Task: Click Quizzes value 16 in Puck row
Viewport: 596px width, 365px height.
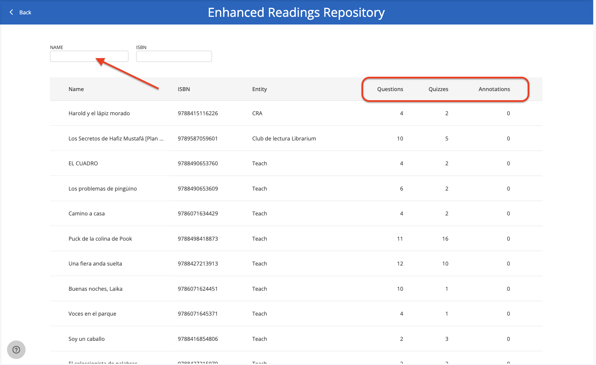Action: pos(445,239)
